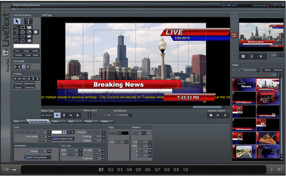Choose the filled rectangle tool
This screenshot has height=176, width=286.
(29, 28)
